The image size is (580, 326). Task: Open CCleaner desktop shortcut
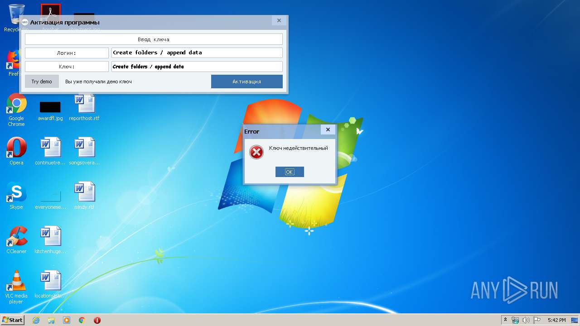(x=16, y=240)
